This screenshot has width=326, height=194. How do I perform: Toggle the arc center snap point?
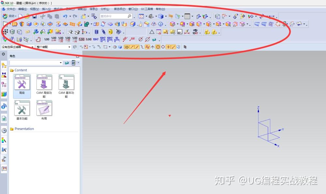[158, 47]
